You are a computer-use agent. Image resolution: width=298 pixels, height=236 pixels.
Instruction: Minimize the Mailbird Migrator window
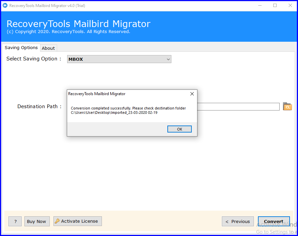click(x=260, y=6)
